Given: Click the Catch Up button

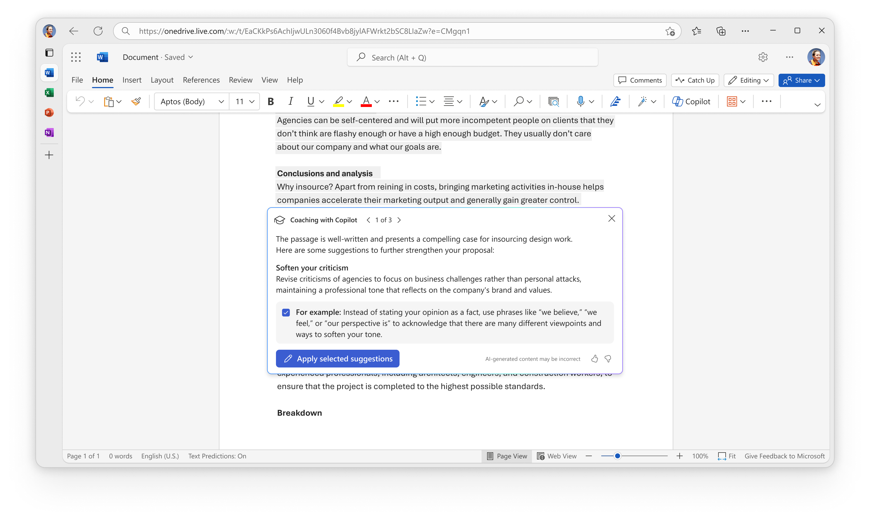Looking at the screenshot, I should point(695,80).
